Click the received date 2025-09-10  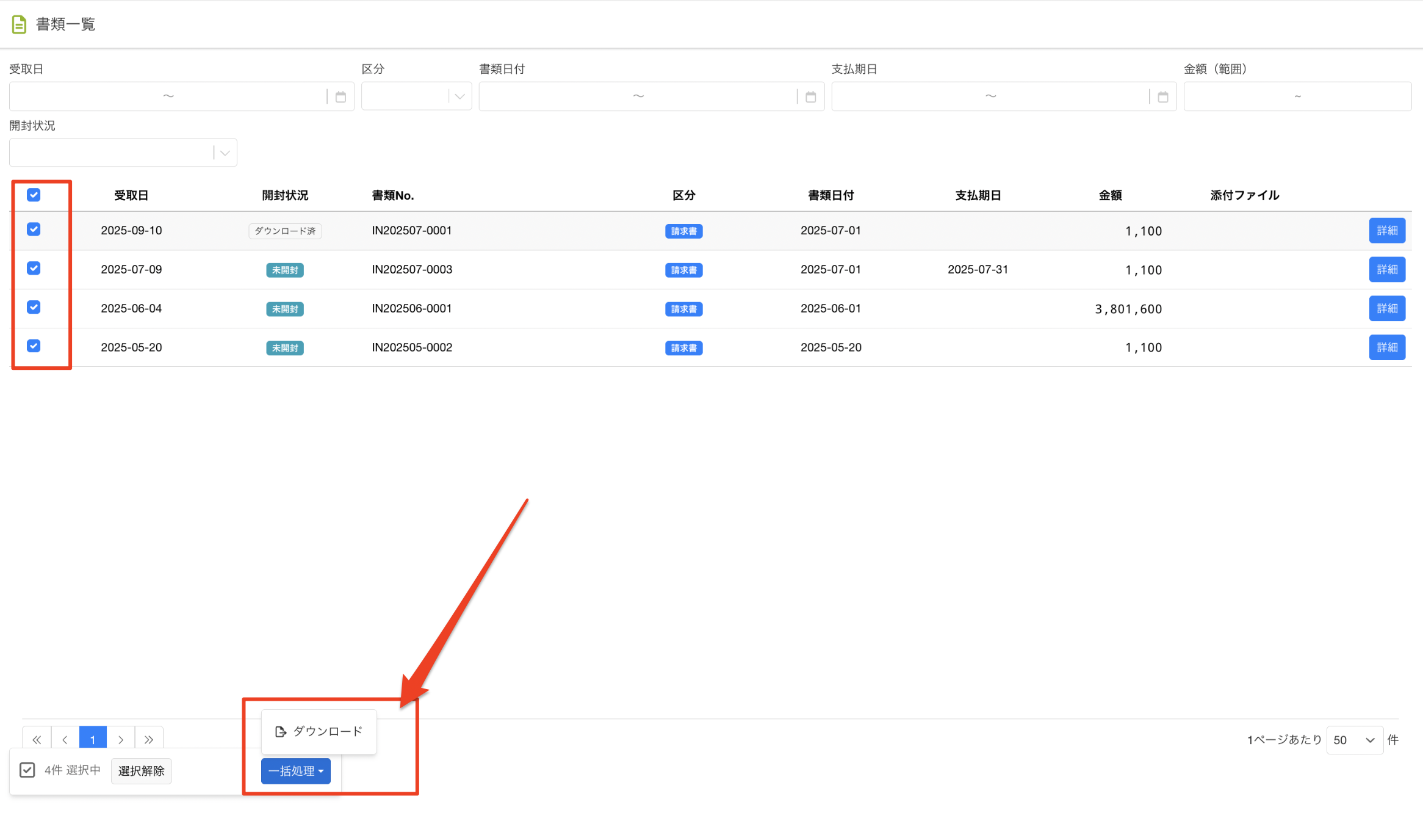131,230
